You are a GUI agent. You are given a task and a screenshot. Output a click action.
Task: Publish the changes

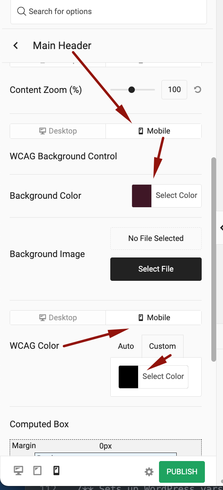pyautogui.click(x=182, y=471)
